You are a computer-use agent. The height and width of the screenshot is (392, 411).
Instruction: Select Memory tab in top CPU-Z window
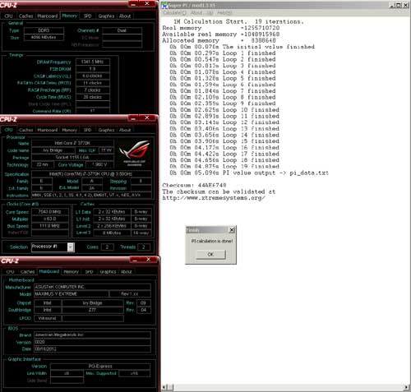(69, 16)
